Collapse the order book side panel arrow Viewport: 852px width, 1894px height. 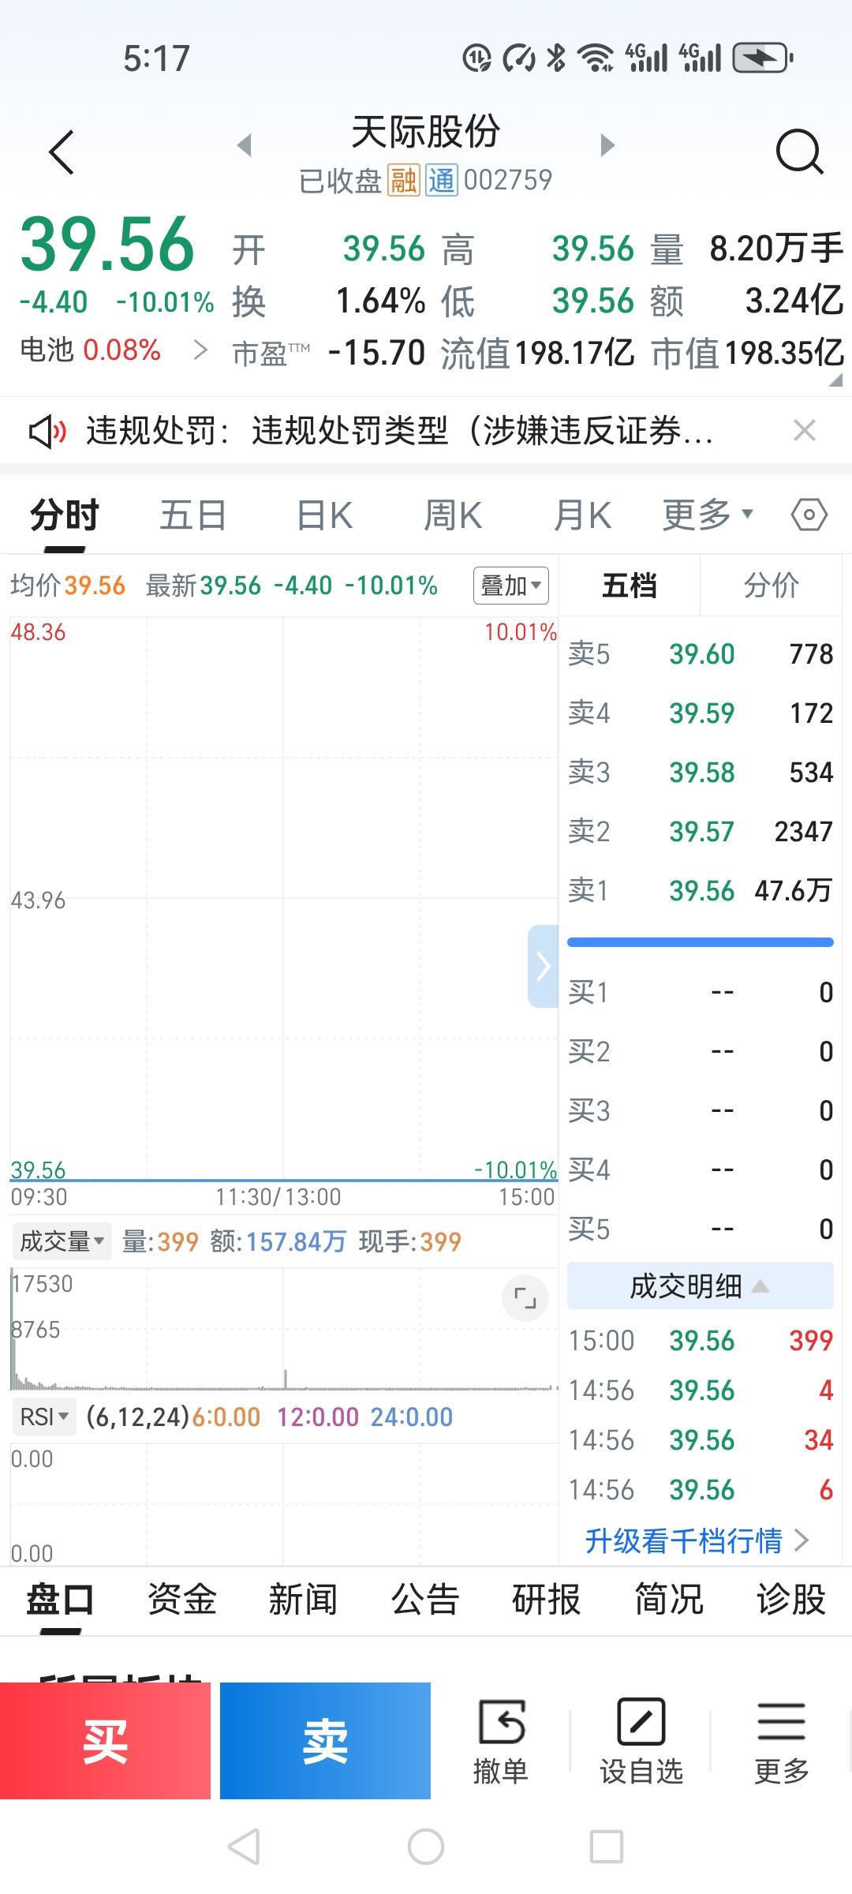[x=543, y=966]
